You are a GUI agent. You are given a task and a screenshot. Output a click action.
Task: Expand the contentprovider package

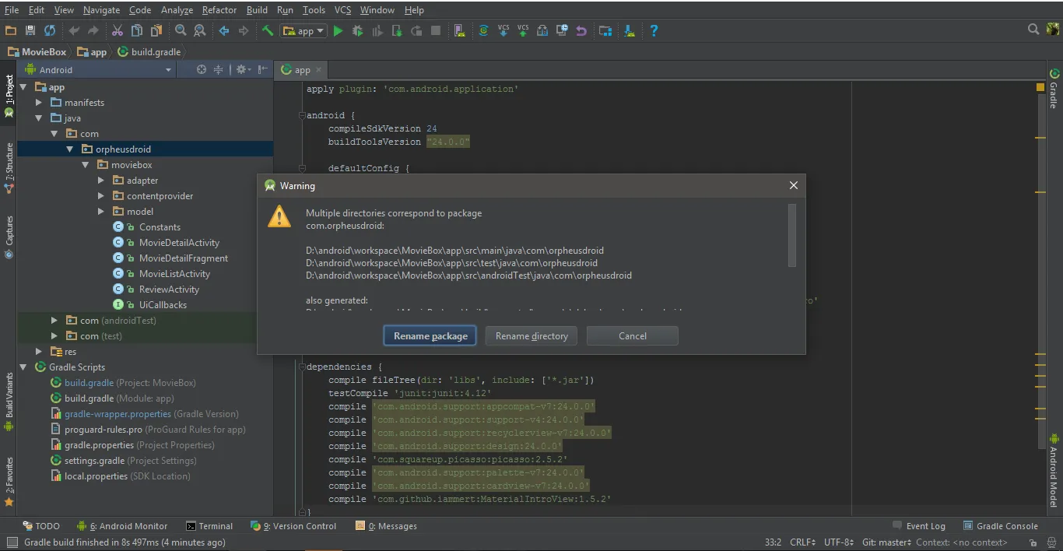(x=101, y=195)
